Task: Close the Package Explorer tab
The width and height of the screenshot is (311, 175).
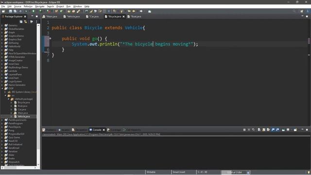Action: point(25,17)
